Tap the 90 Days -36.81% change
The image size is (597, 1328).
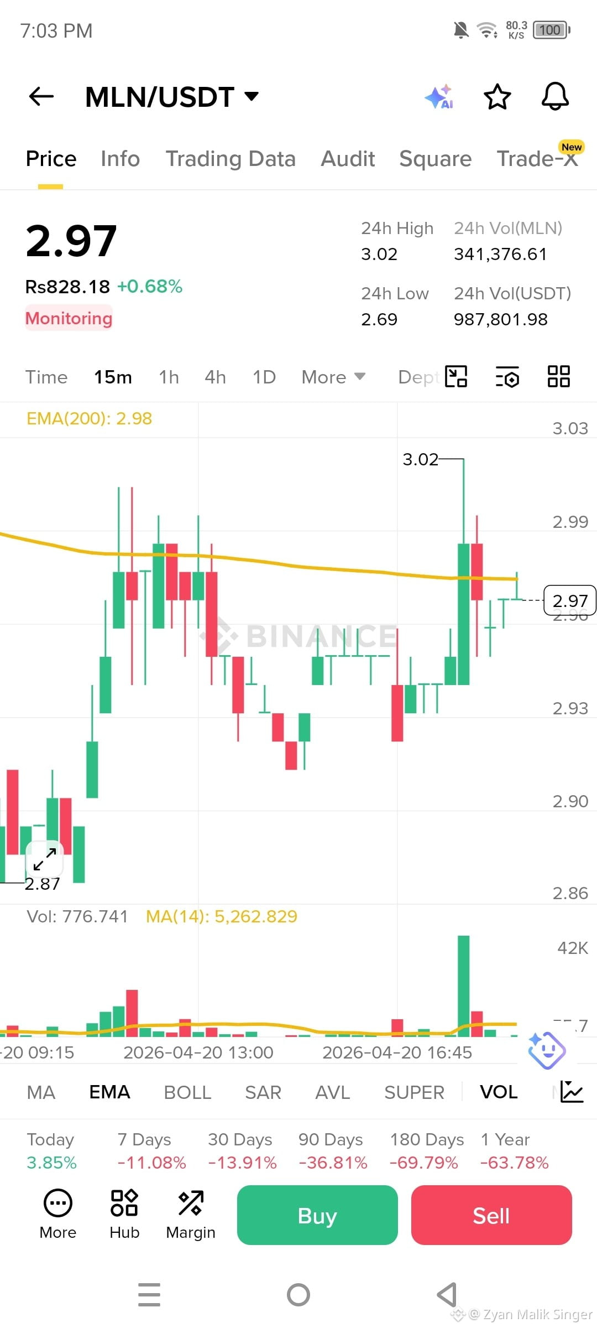click(333, 1151)
